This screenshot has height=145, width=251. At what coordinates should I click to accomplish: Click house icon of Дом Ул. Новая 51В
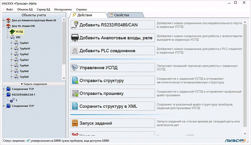click(8, 26)
